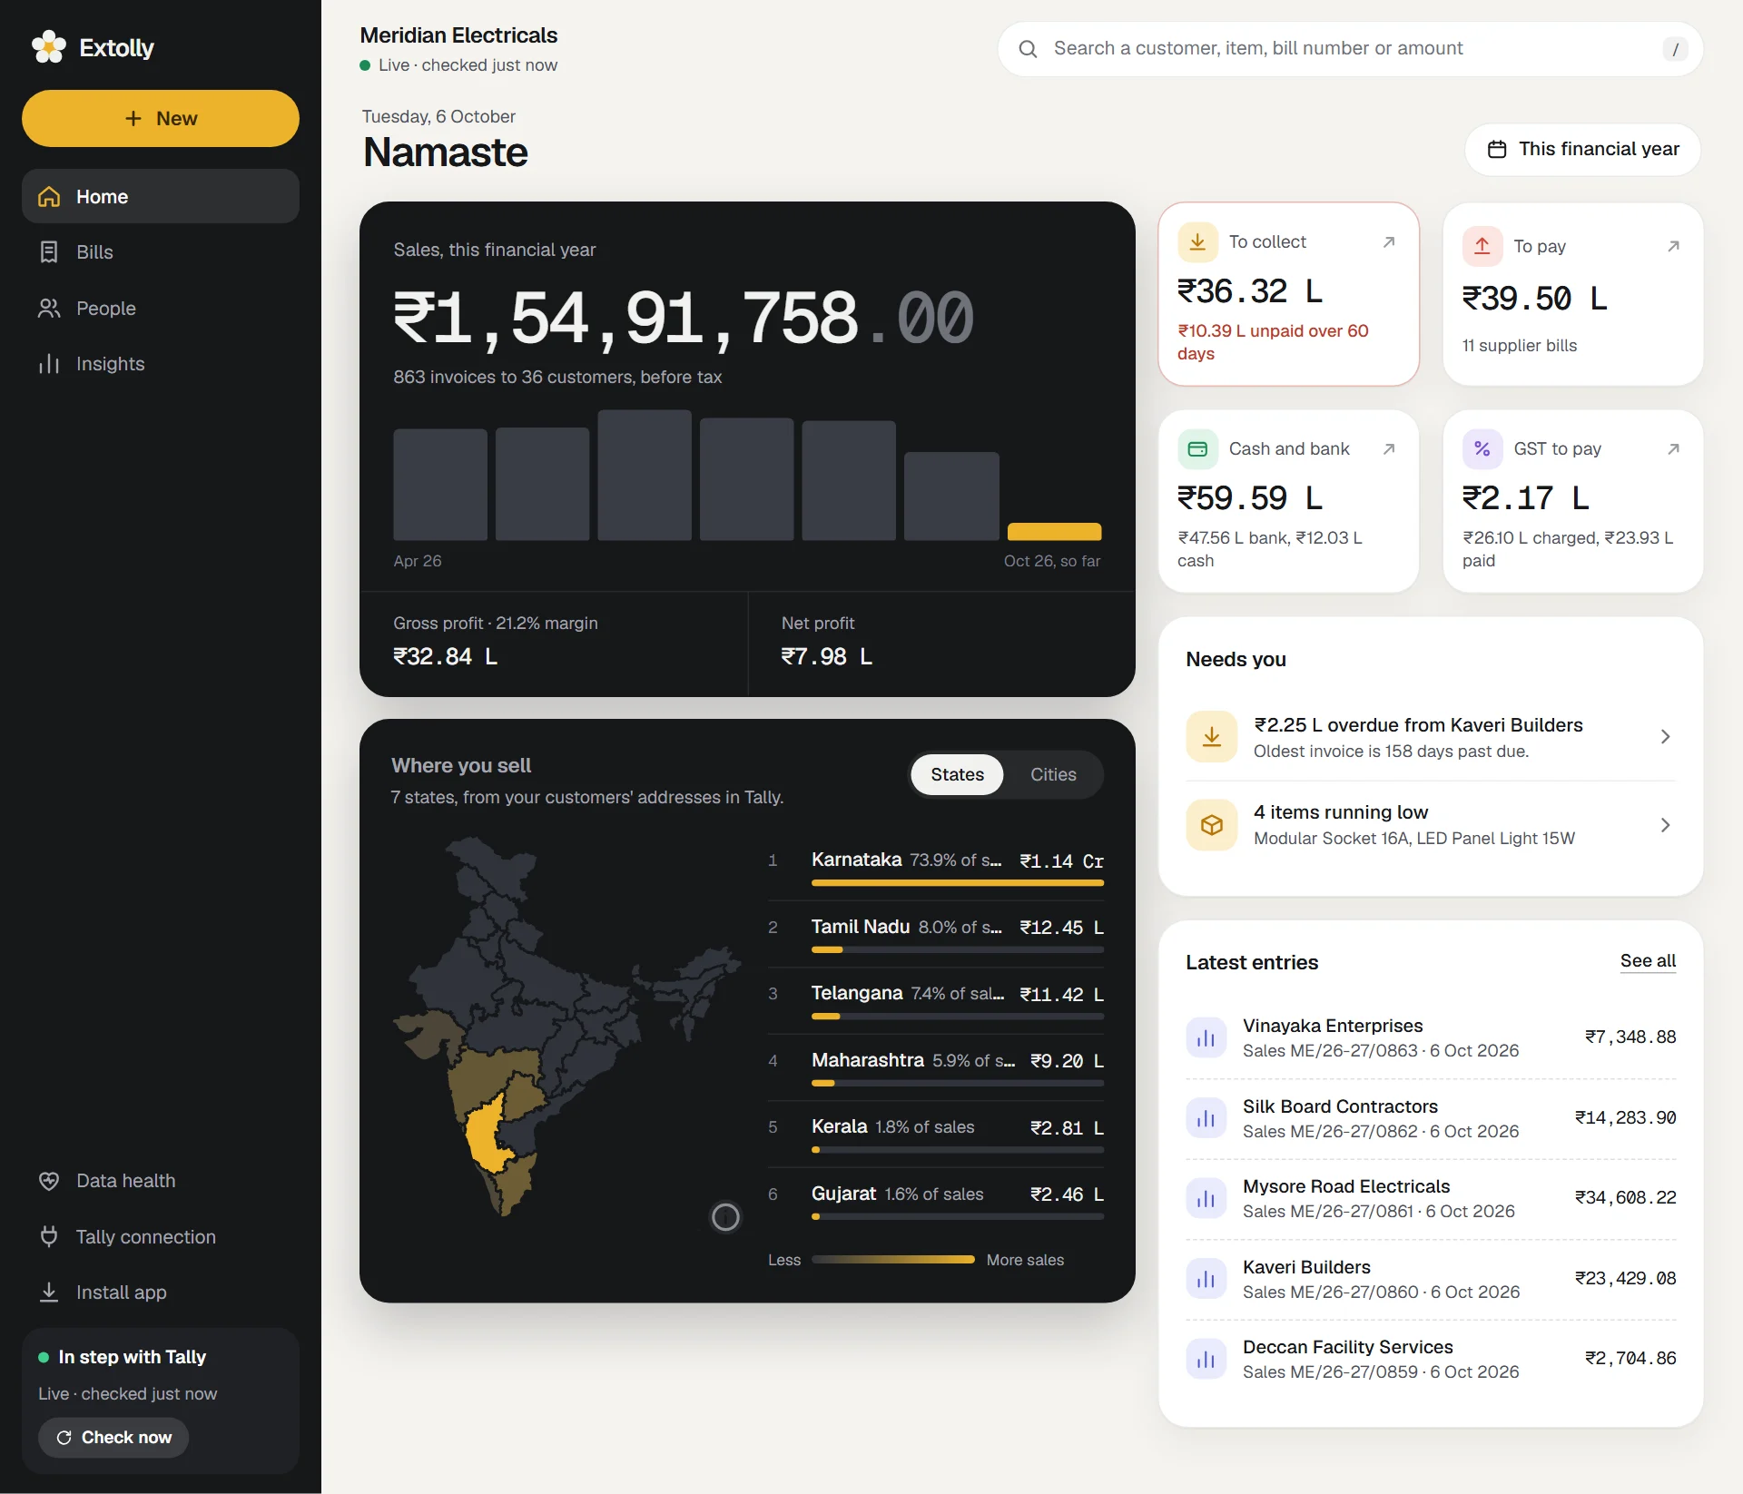Open the People section
The height and width of the screenshot is (1494, 1743).
coord(161,309)
